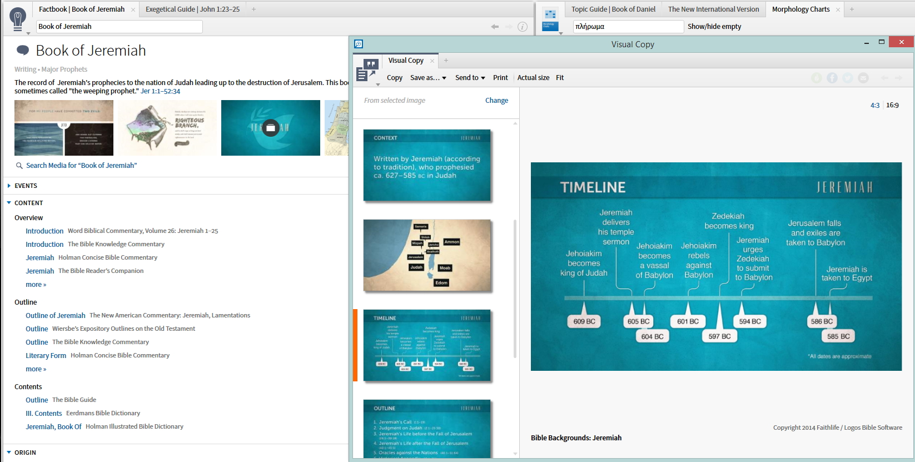Open the Save as… dropdown
Screen dimensions: 915x462
(428, 78)
